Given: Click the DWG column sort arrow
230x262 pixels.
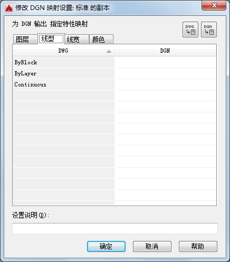Looking at the screenshot, I should coord(109,51).
